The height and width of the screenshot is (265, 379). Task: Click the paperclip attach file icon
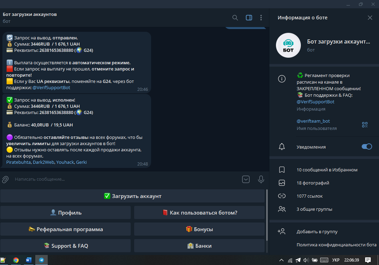pyautogui.click(x=5, y=179)
